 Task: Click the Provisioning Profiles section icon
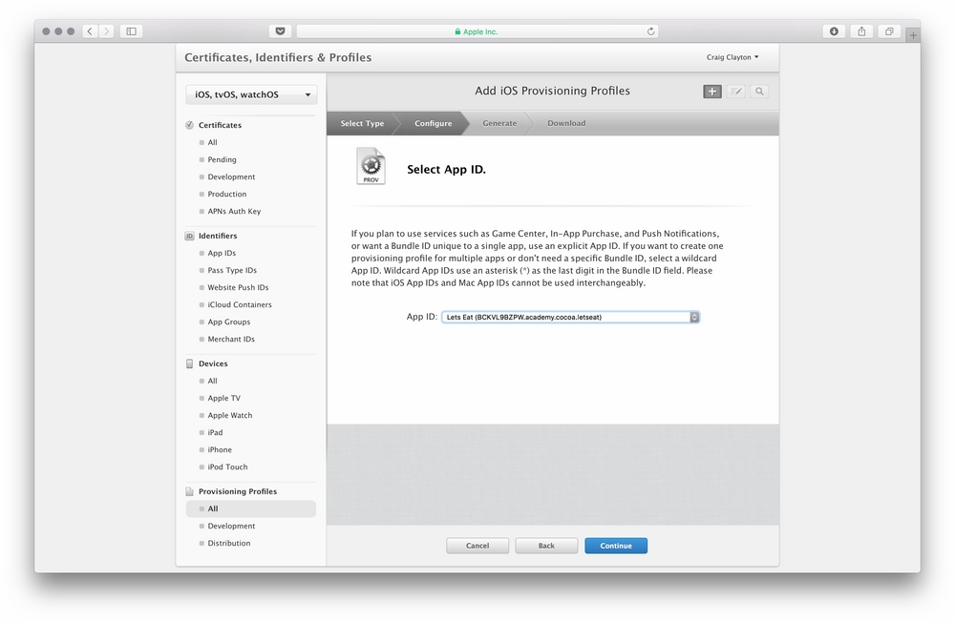pyautogui.click(x=189, y=491)
